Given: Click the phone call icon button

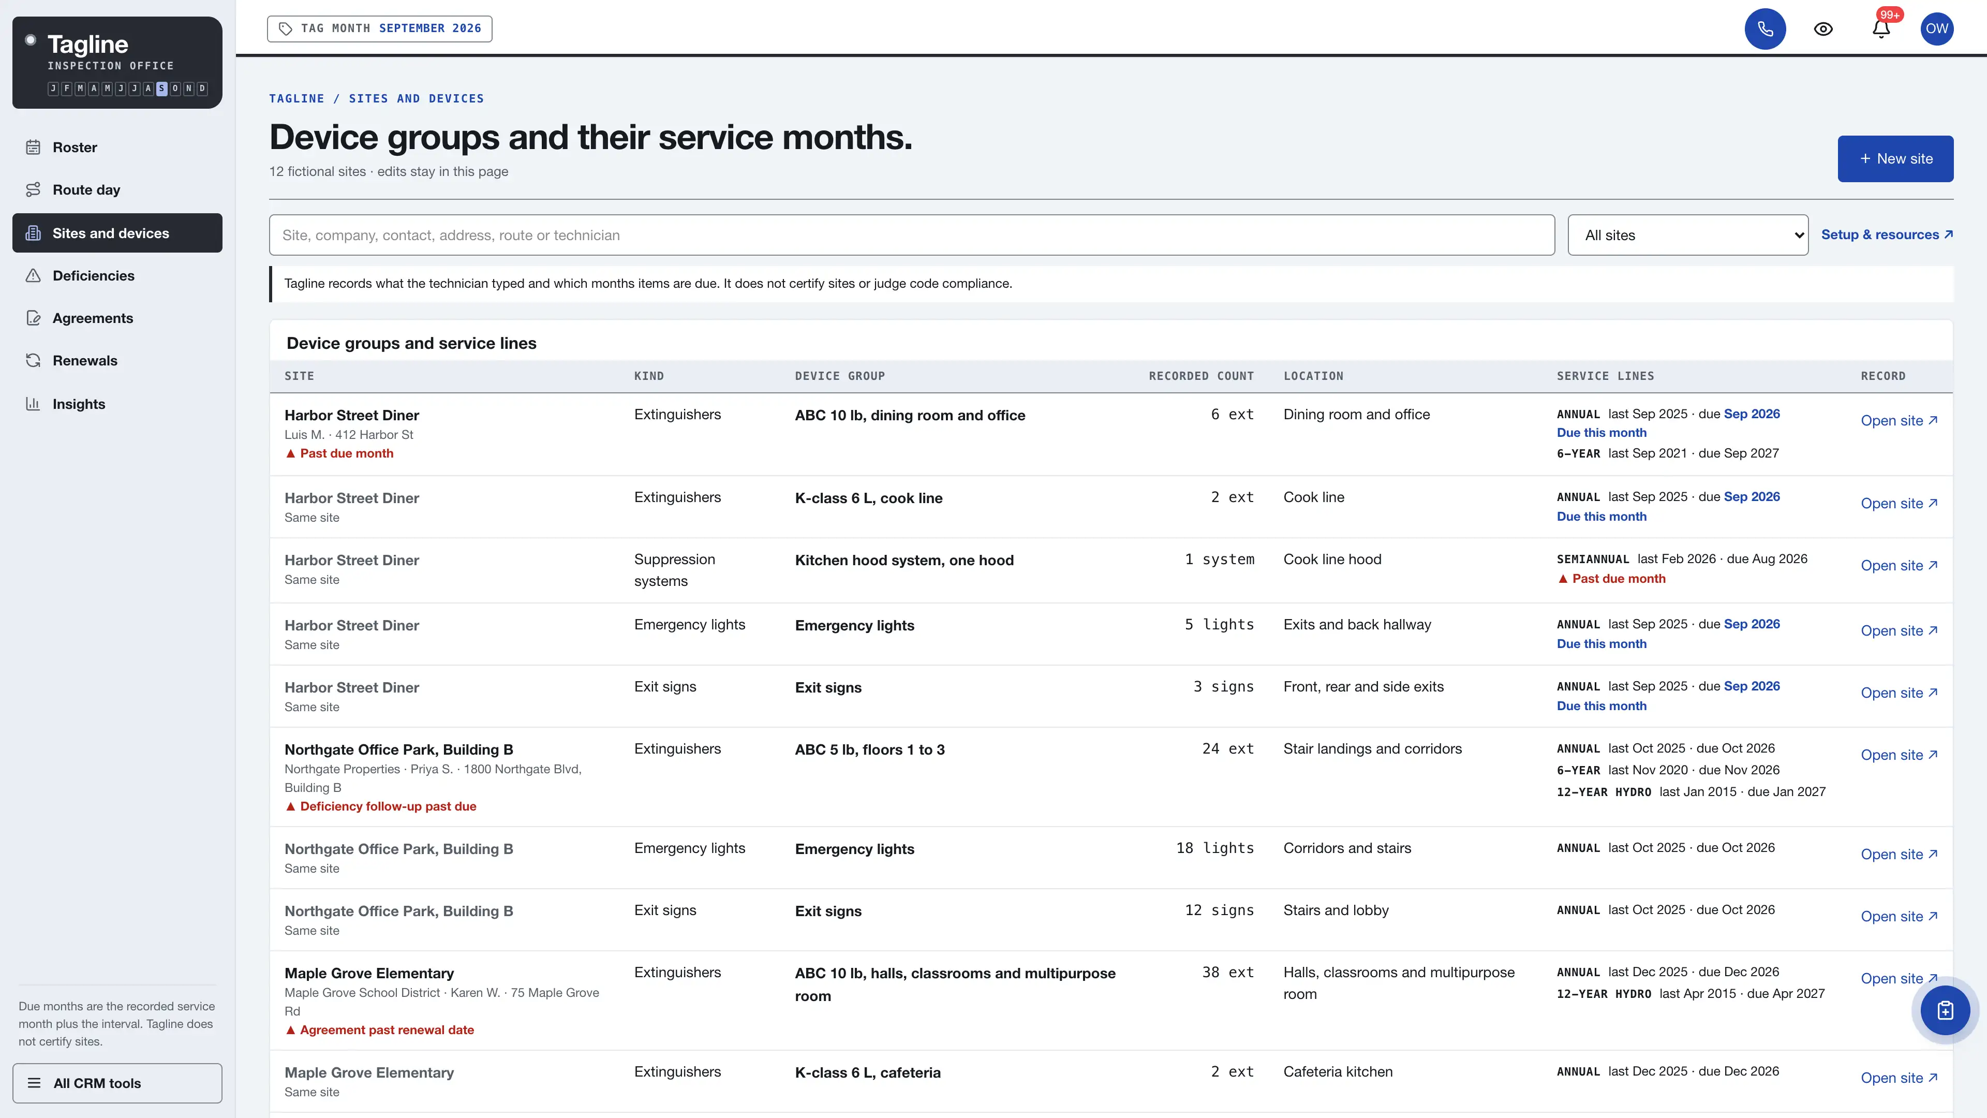Looking at the screenshot, I should point(1765,28).
